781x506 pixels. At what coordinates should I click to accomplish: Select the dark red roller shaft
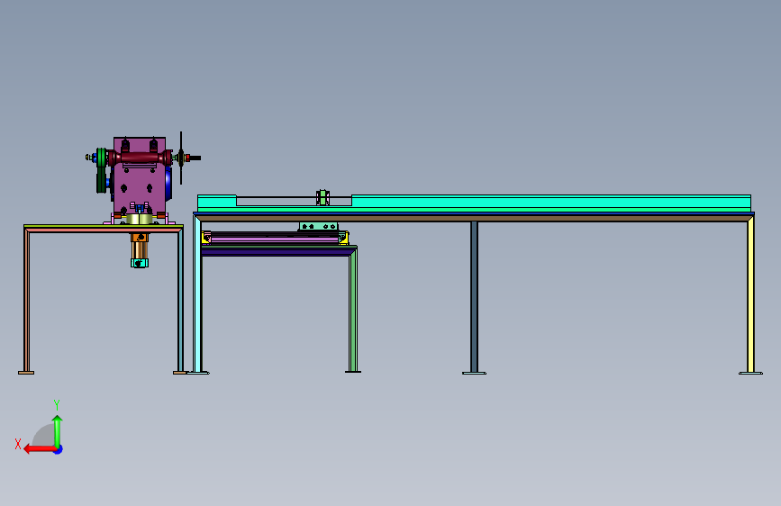coord(140,158)
